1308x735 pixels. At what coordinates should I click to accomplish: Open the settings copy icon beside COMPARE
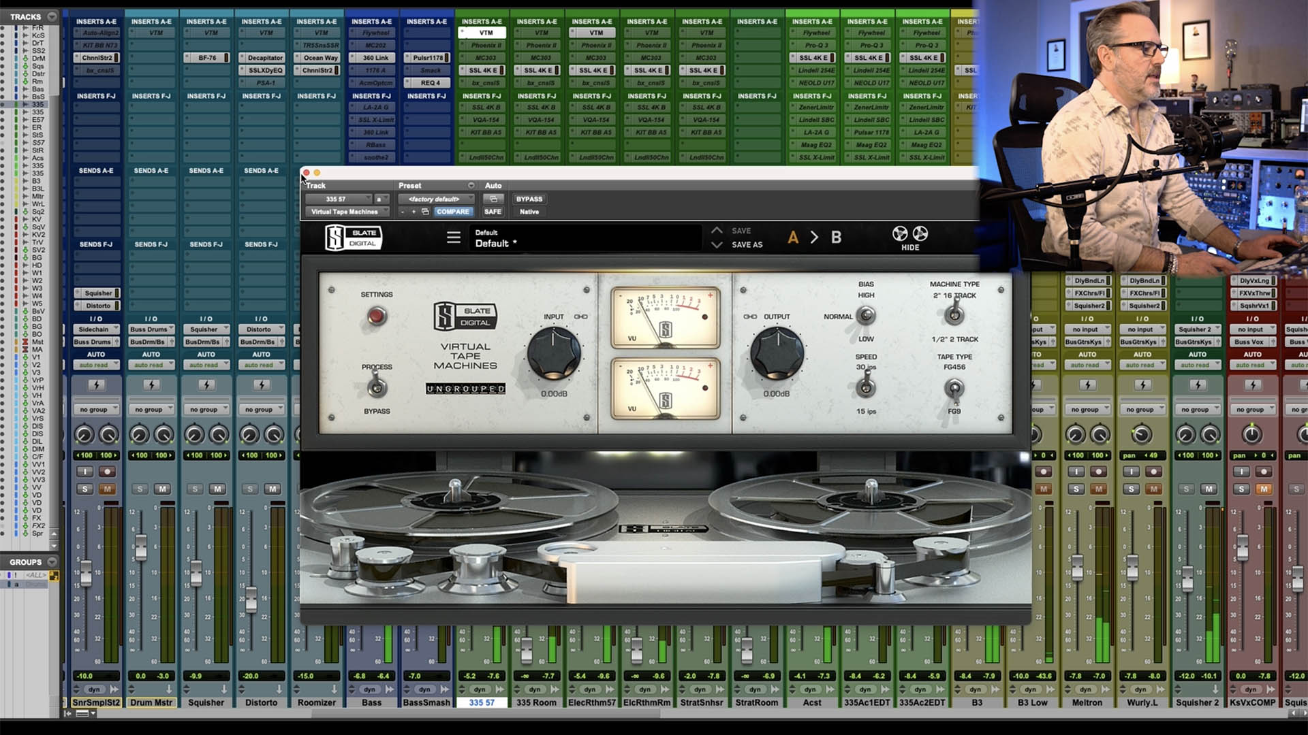pyautogui.click(x=425, y=212)
